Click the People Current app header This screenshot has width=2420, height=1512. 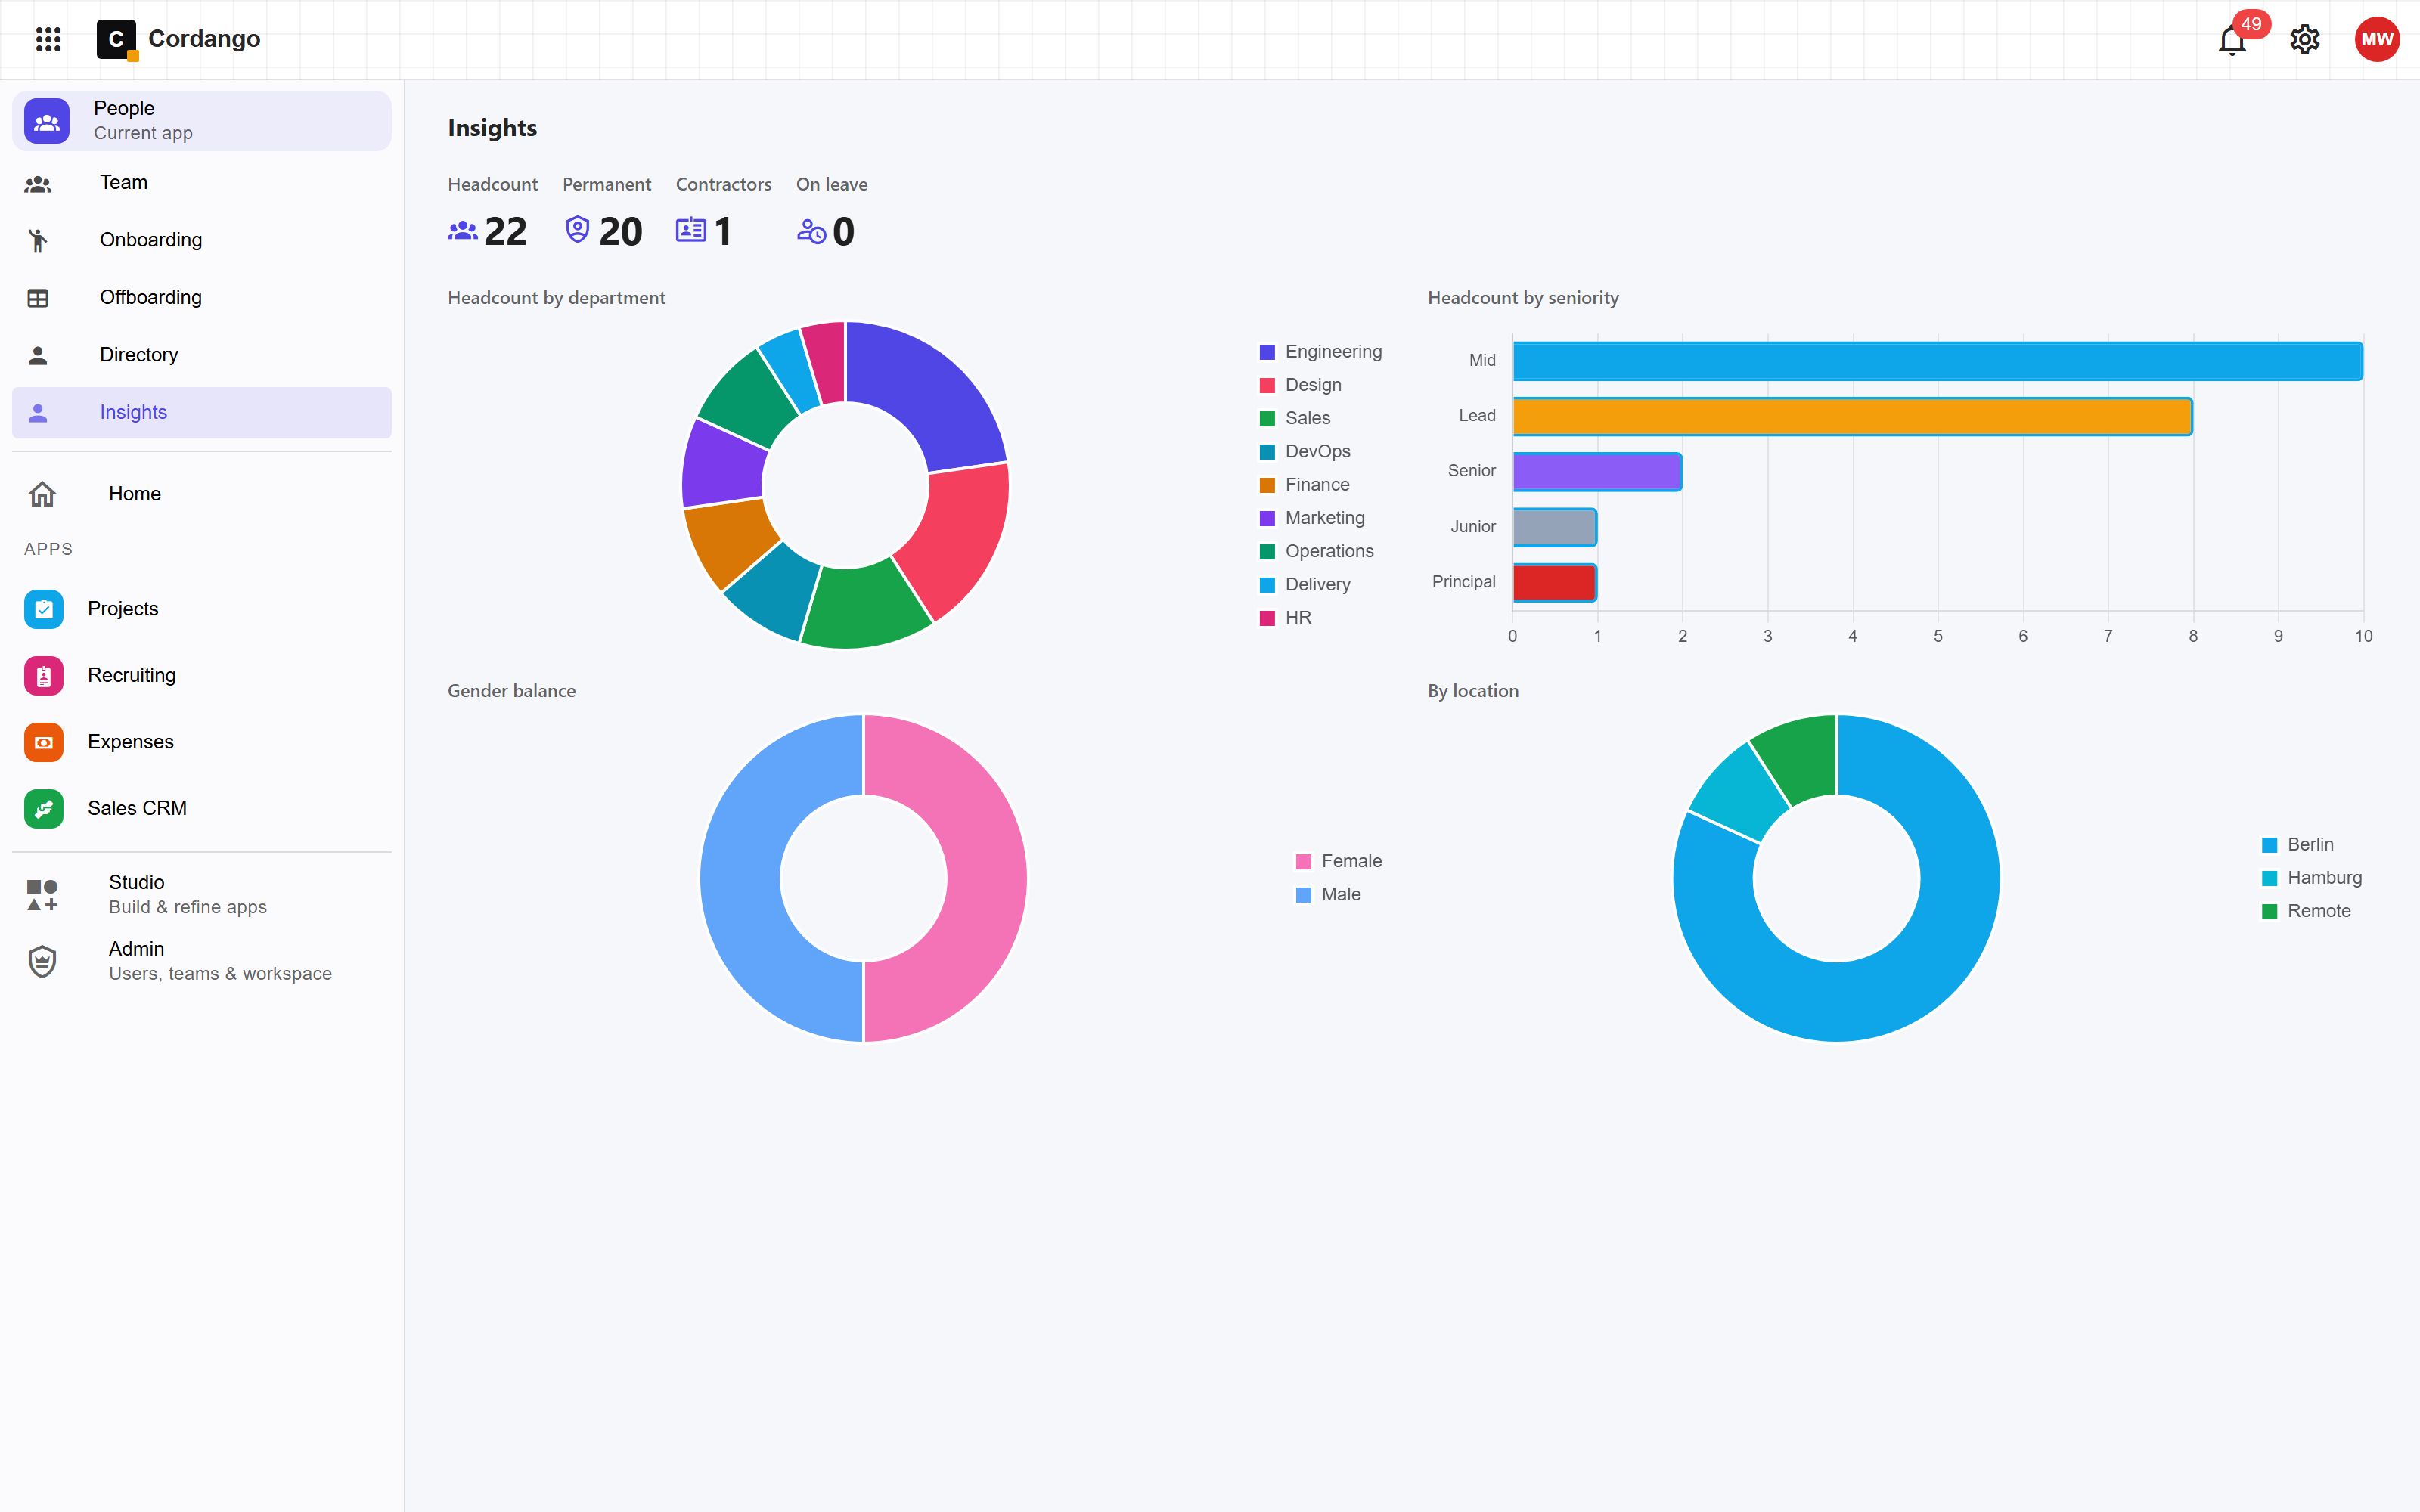tap(201, 121)
